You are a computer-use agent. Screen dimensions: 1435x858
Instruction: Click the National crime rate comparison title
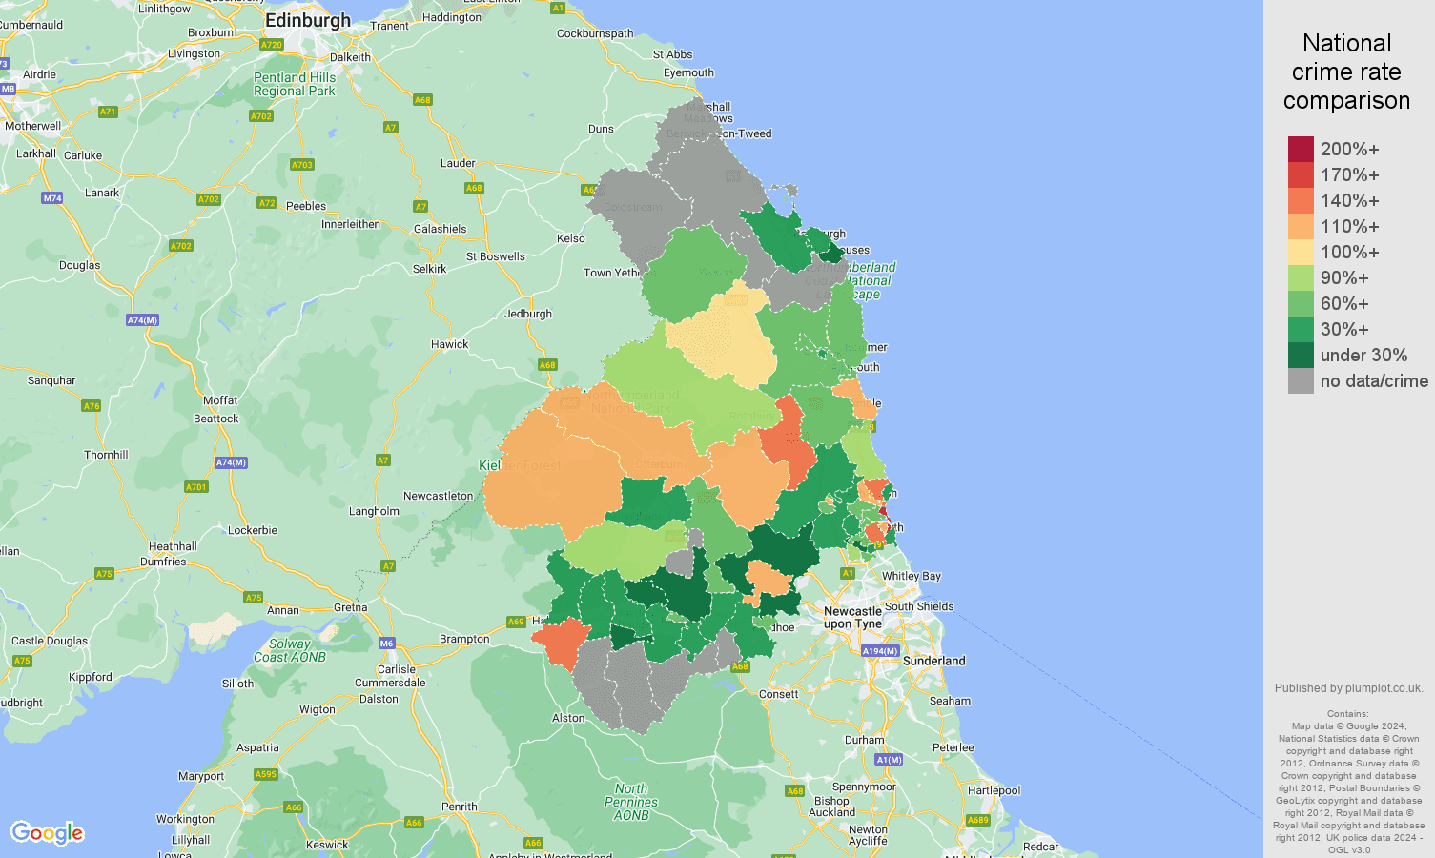(1346, 71)
